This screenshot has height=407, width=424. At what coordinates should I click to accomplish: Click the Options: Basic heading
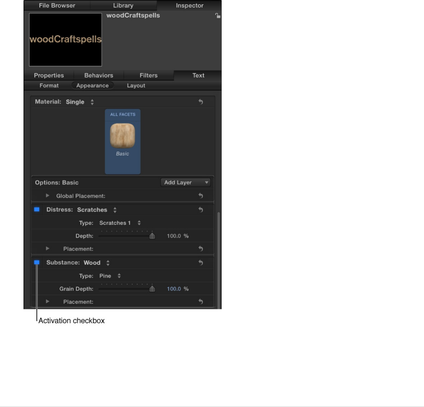(57, 182)
